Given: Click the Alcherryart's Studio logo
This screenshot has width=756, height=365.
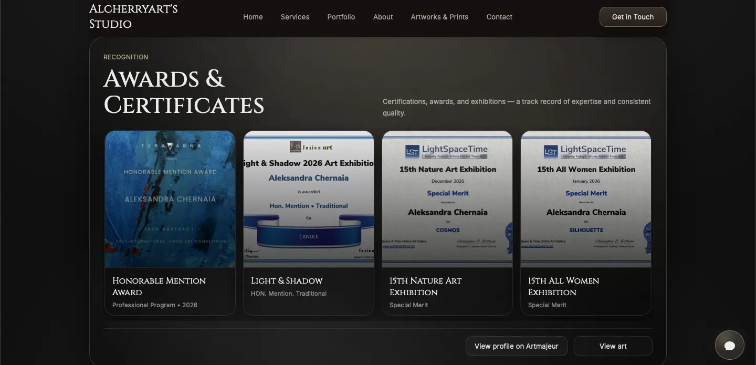Looking at the screenshot, I should [x=133, y=16].
